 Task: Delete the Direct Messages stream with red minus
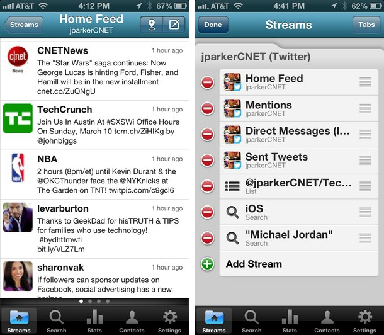point(208,135)
